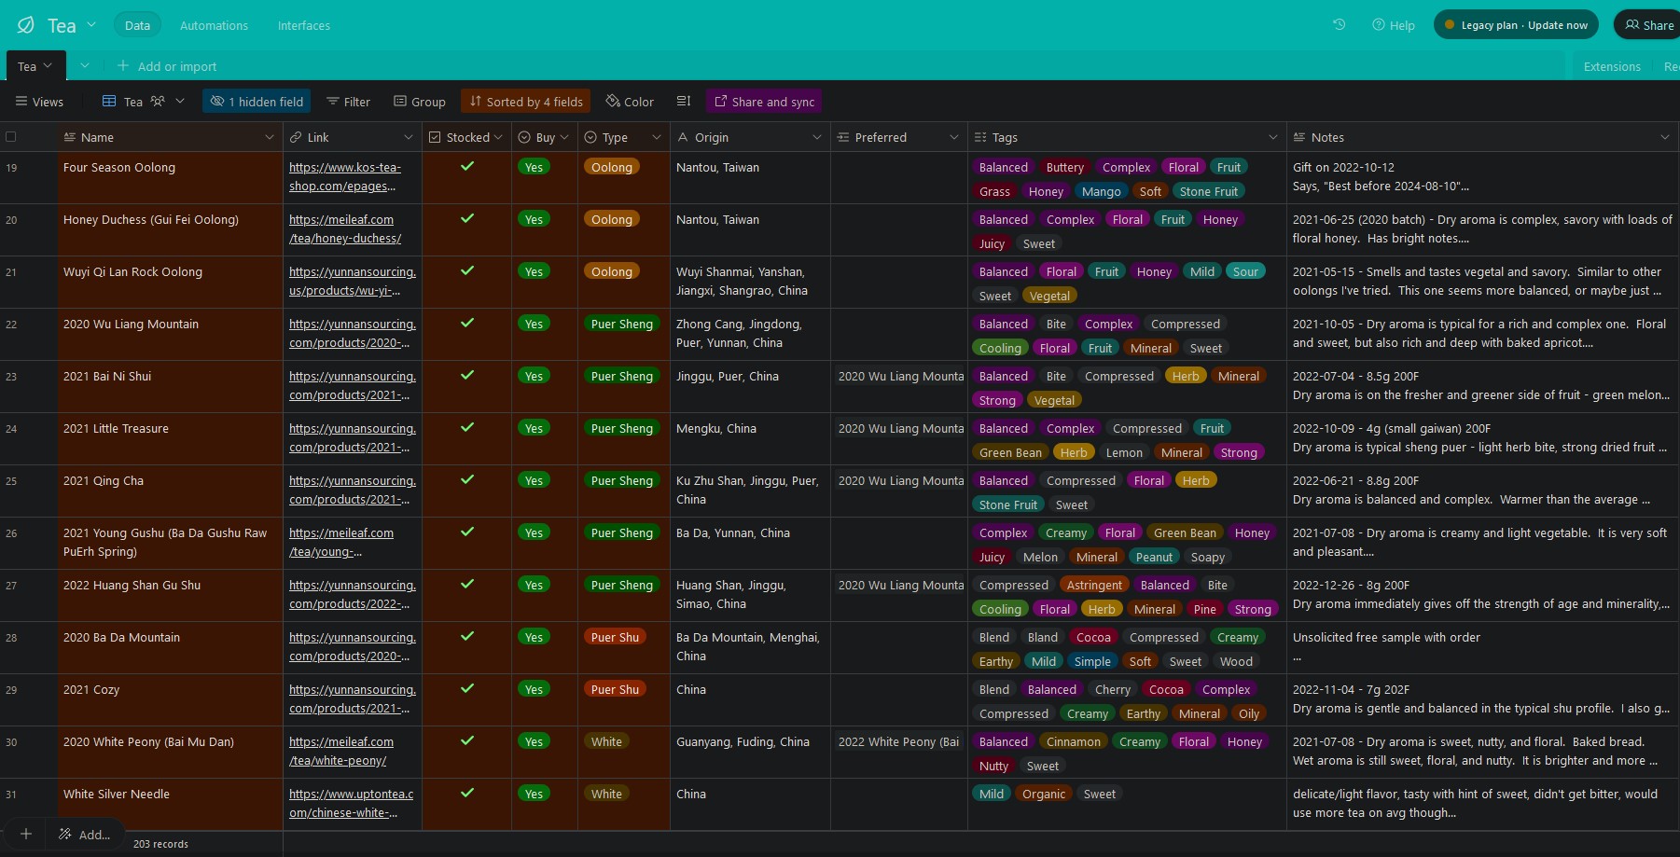Toggle Stocked check for Honey Duchess row
This screenshot has height=857, width=1680.
467,218
